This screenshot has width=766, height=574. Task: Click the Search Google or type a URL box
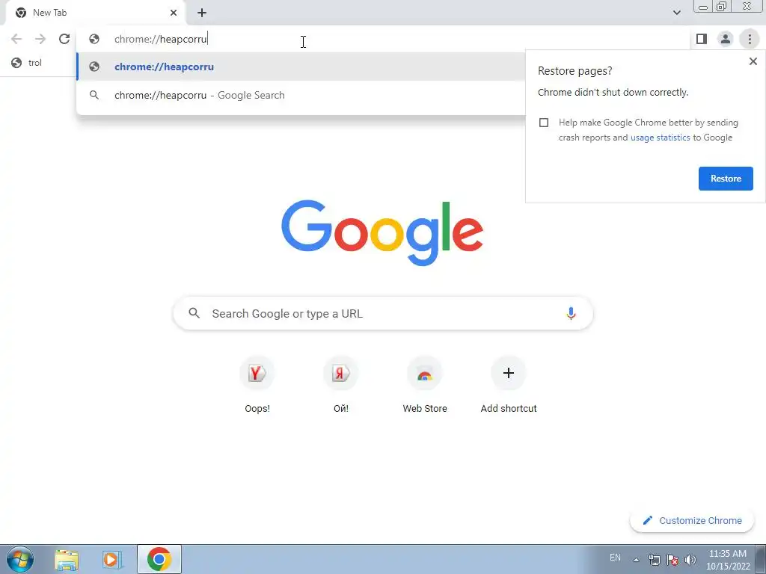click(x=383, y=313)
